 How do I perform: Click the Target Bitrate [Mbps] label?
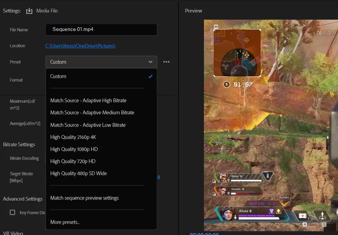[x=22, y=177]
